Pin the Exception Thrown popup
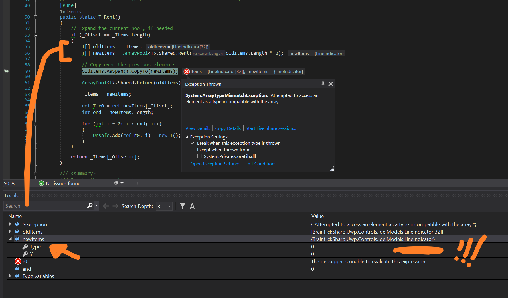Viewport: 508px width, 298px height. pyautogui.click(x=323, y=84)
